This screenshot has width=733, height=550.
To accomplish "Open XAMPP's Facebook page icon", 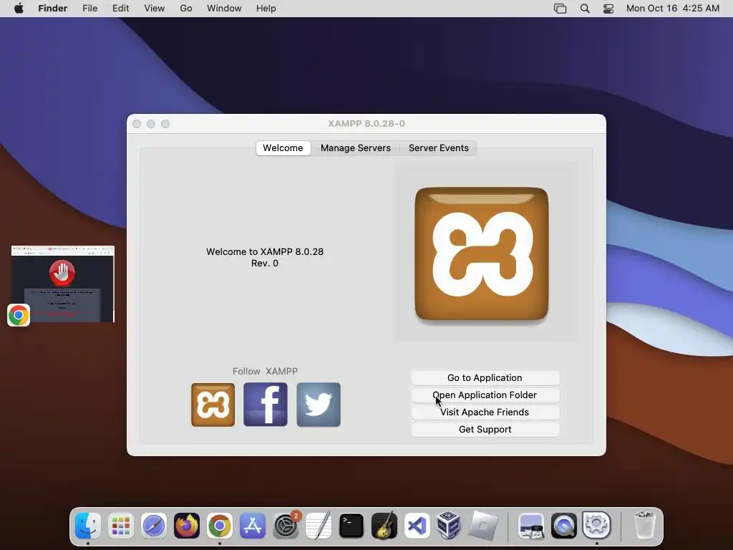I will coord(266,405).
